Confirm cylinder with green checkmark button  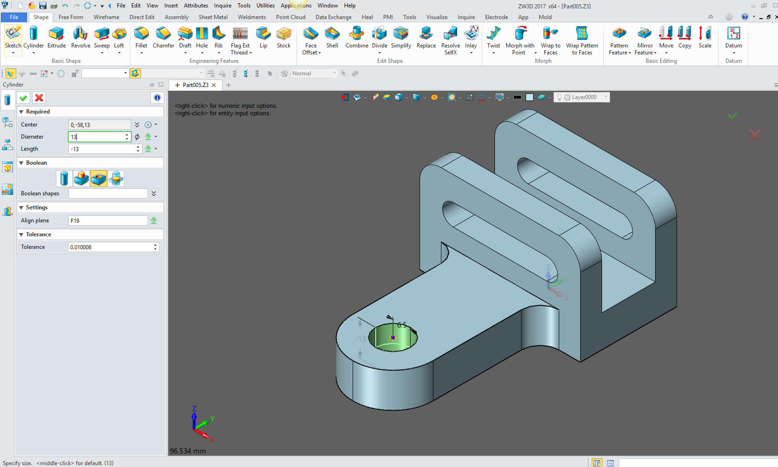tap(23, 98)
